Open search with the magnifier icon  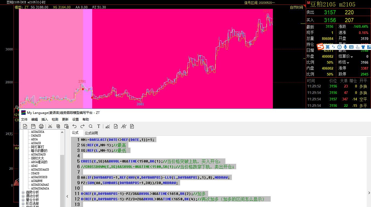pos(91,126)
